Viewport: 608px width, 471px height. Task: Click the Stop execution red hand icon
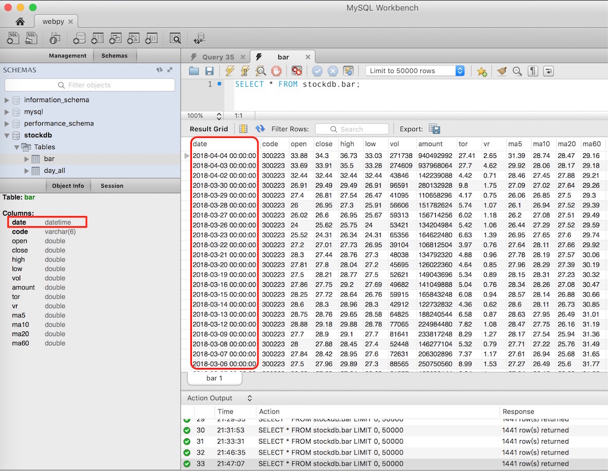[276, 71]
